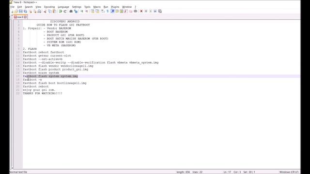This screenshot has width=310, height=174.
Task: Toggle word wrap from the toolbar
Action: tap(103, 11)
